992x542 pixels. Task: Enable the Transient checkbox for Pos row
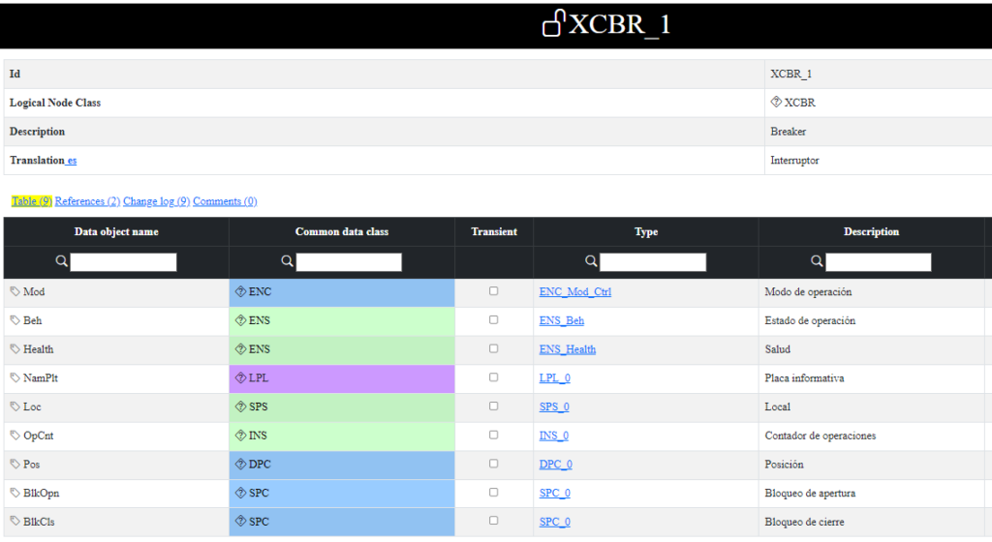point(494,465)
